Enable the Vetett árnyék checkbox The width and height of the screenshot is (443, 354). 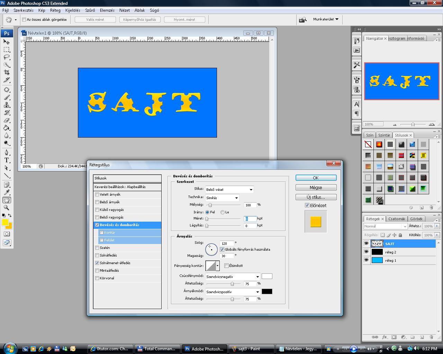97,195
